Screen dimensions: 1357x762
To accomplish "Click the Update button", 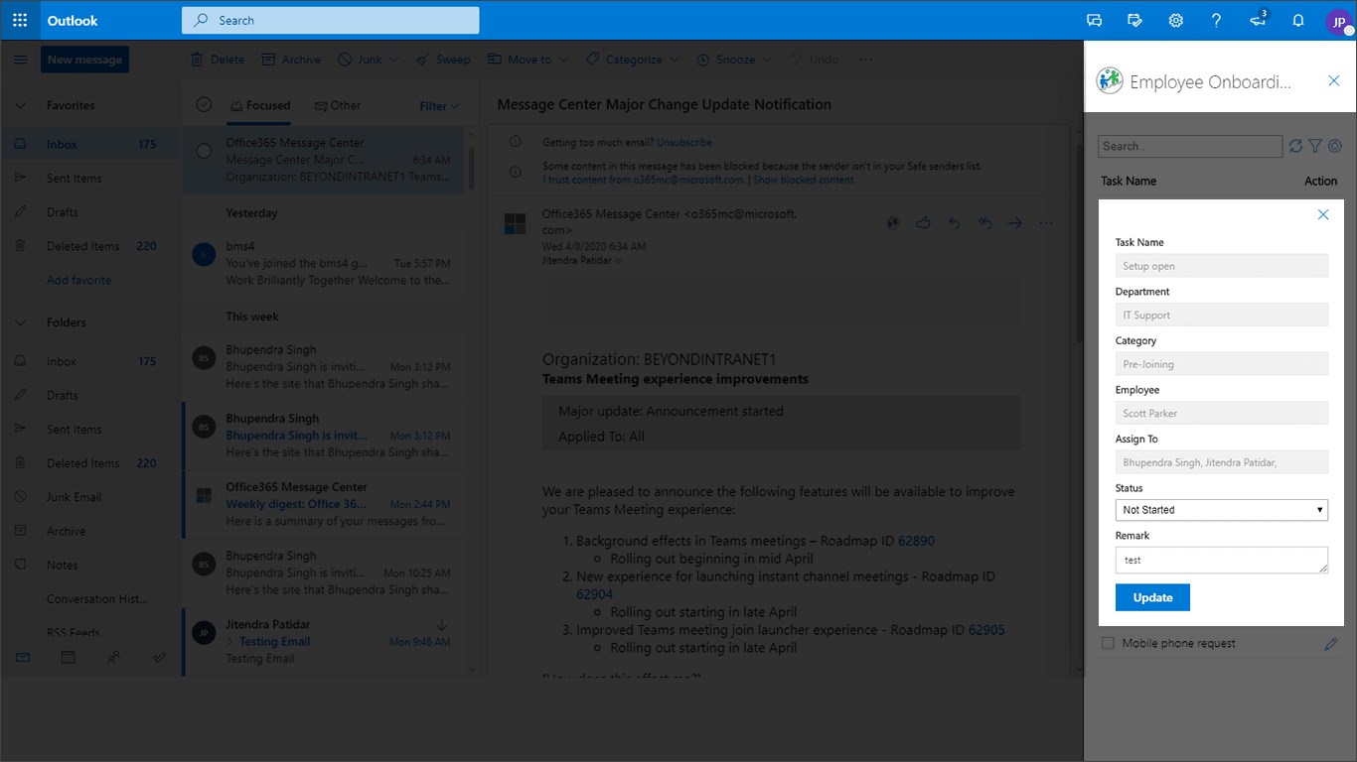I will pyautogui.click(x=1152, y=597).
